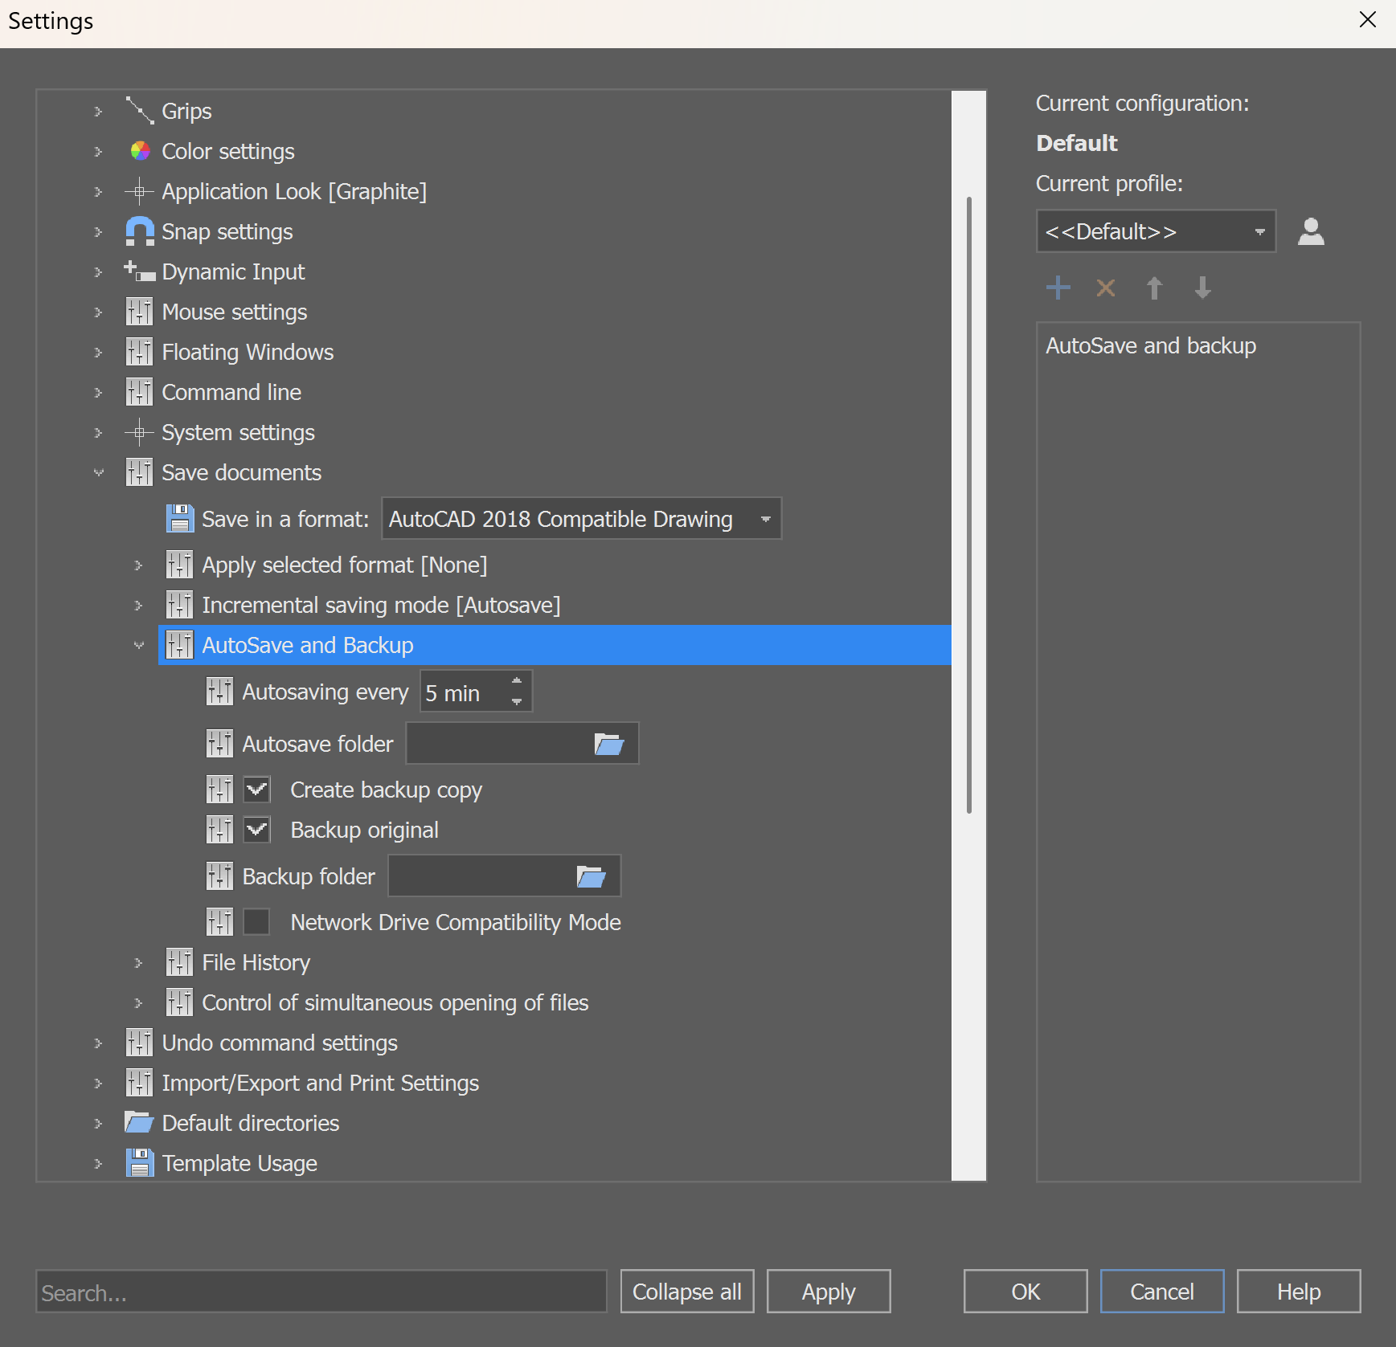Add a new profile with the plus icon
Screen dimensions: 1396x1347
(x=1058, y=288)
